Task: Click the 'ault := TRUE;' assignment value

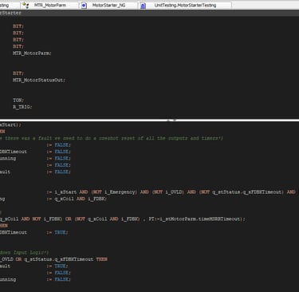Action: (60, 266)
